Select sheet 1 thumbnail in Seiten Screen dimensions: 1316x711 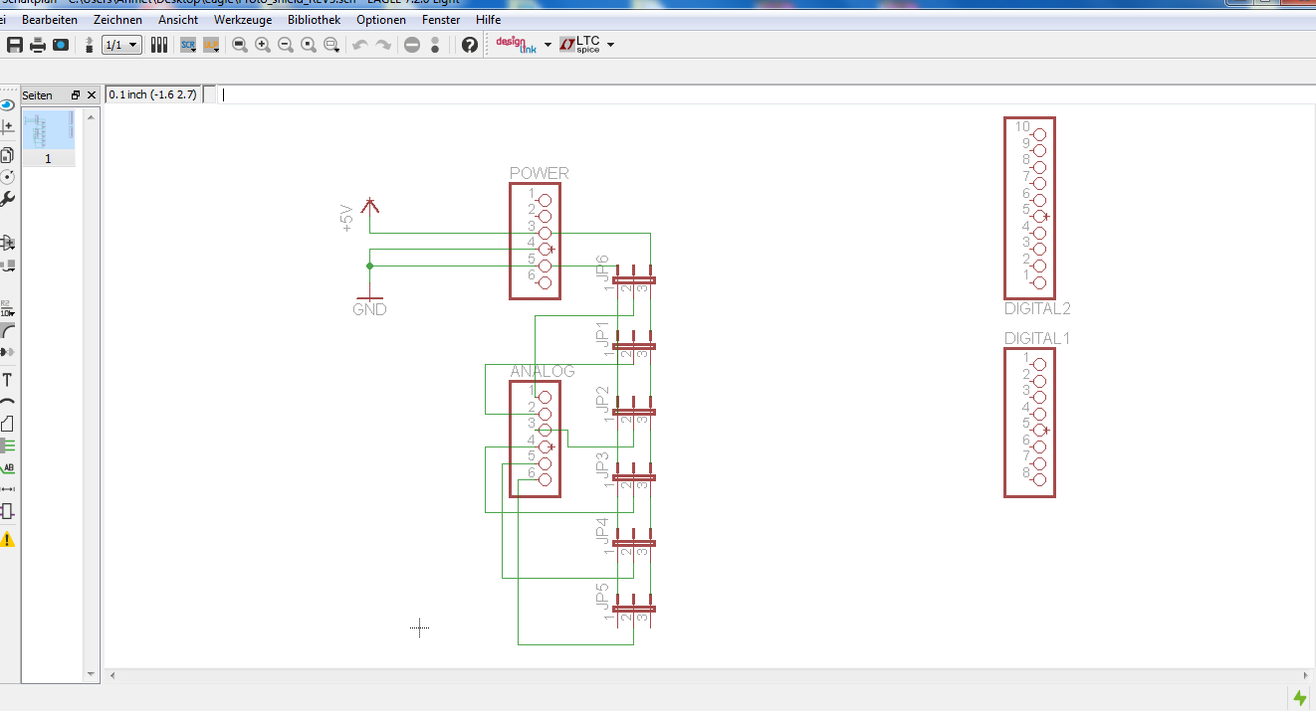point(48,137)
